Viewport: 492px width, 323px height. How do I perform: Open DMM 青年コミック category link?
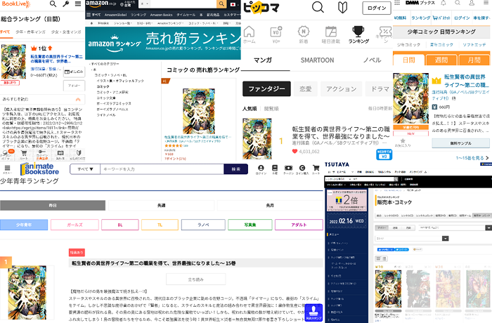click(441, 45)
